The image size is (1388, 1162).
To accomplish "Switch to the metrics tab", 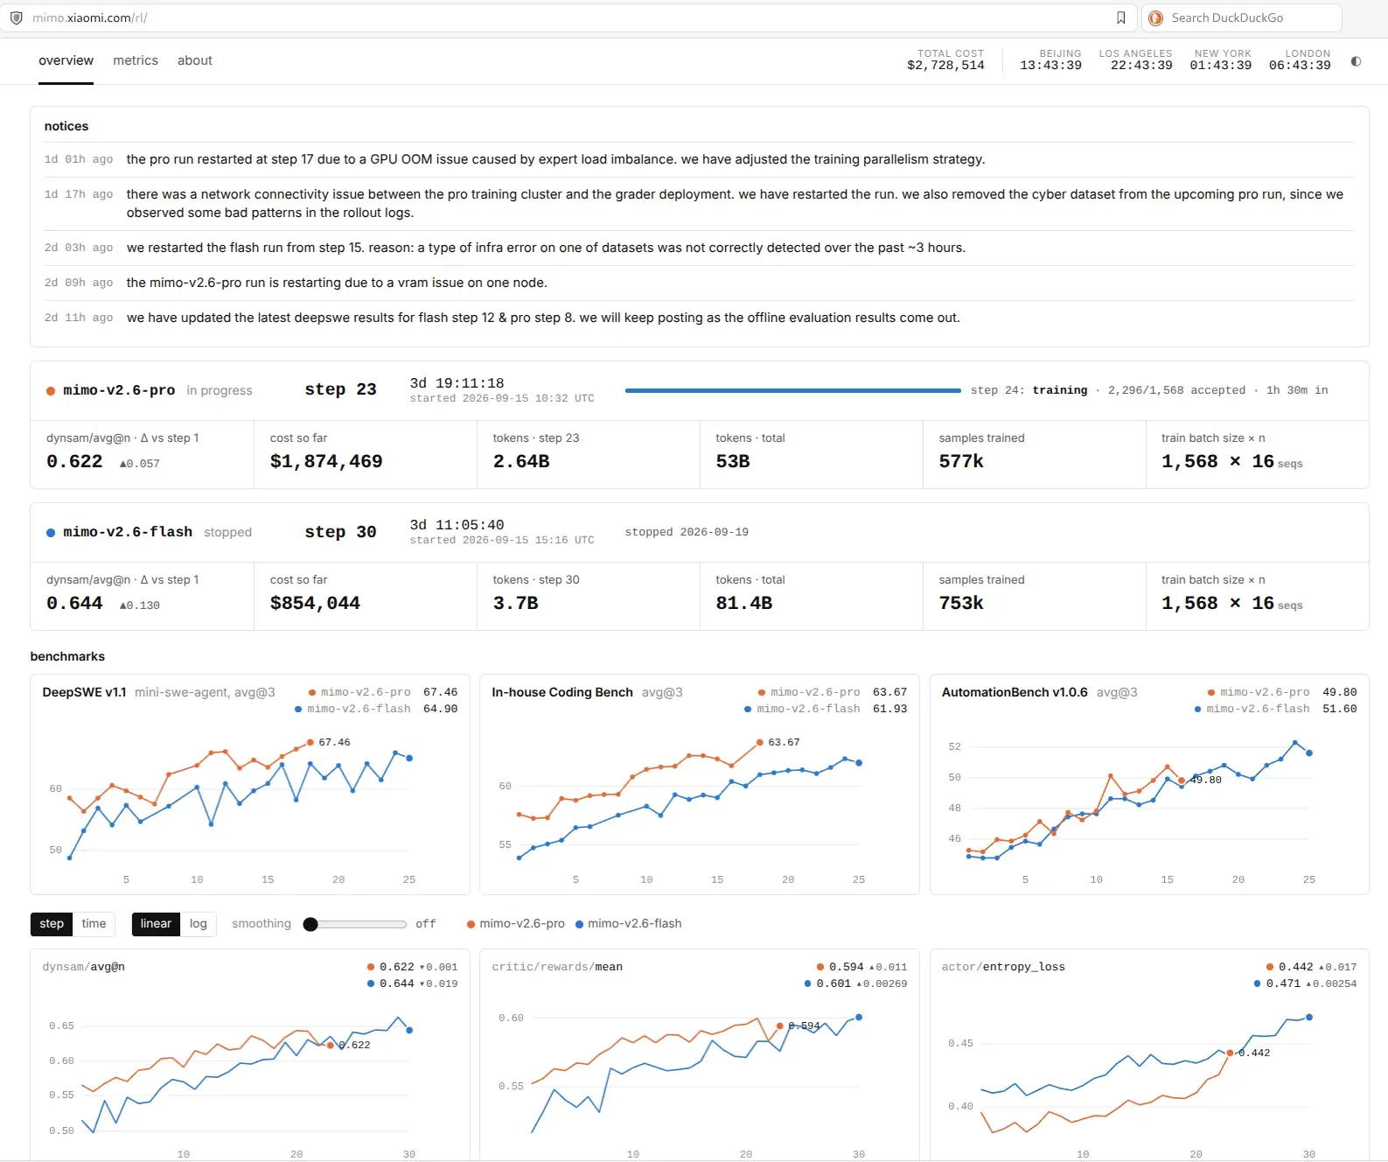I will (136, 60).
